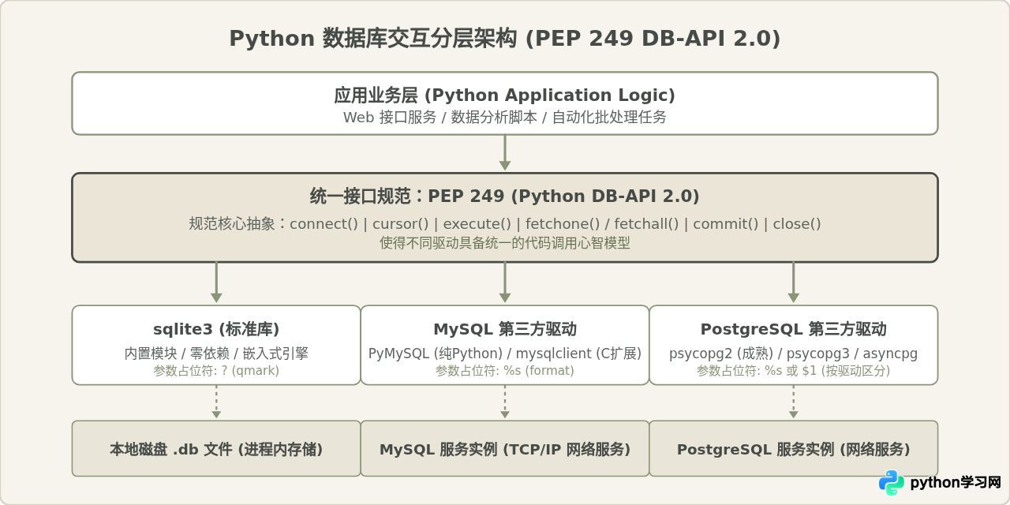Click the 'PyMySQL (纯Python) / mysqlclient (C扩展)' line
Screen dimensions: 1010x505
click(x=505, y=353)
